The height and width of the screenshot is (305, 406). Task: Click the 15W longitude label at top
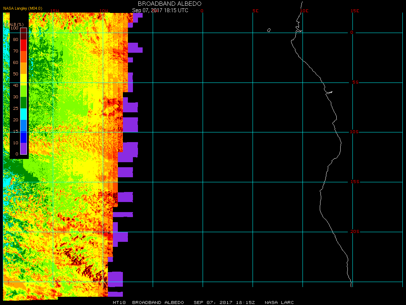point(54,11)
